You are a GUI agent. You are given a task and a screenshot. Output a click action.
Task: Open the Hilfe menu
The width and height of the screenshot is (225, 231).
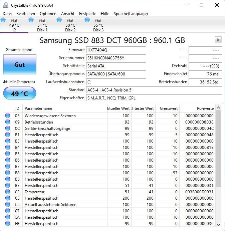pos(105,14)
